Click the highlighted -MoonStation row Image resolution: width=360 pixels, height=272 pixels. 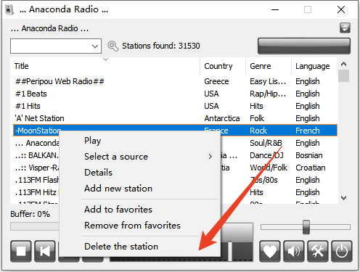[175, 131]
